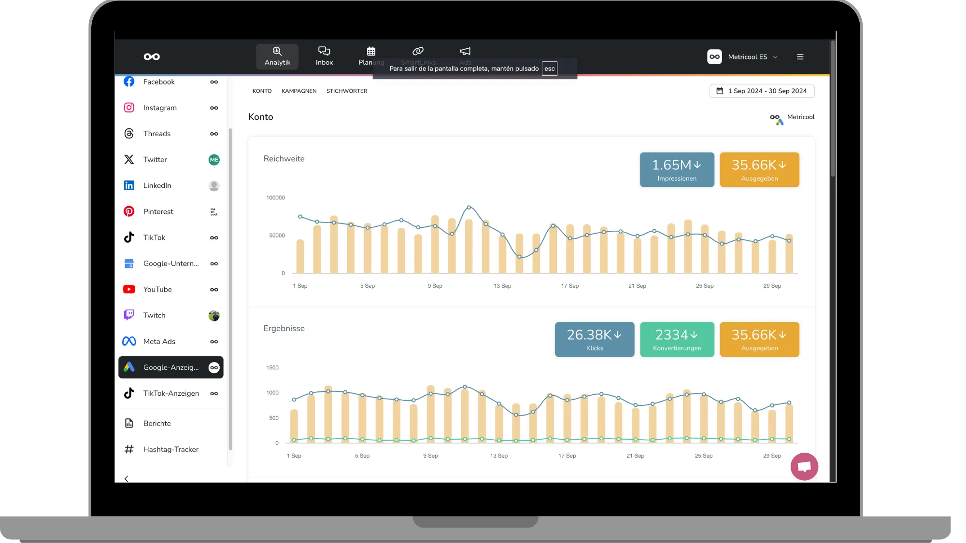Toggle the Klicks metric card
Screen dimensions: 966x543
click(594, 339)
